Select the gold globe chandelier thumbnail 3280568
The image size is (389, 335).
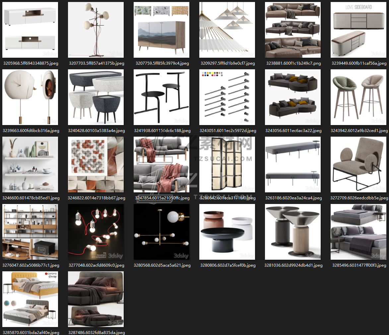[162, 232]
